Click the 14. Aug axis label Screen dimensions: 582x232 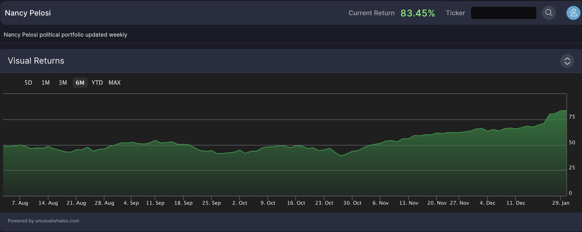coord(48,203)
